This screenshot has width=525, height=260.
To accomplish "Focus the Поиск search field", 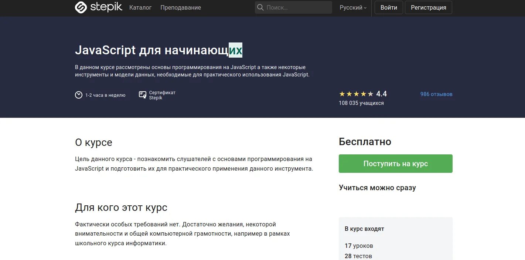I will pyautogui.click(x=293, y=7).
